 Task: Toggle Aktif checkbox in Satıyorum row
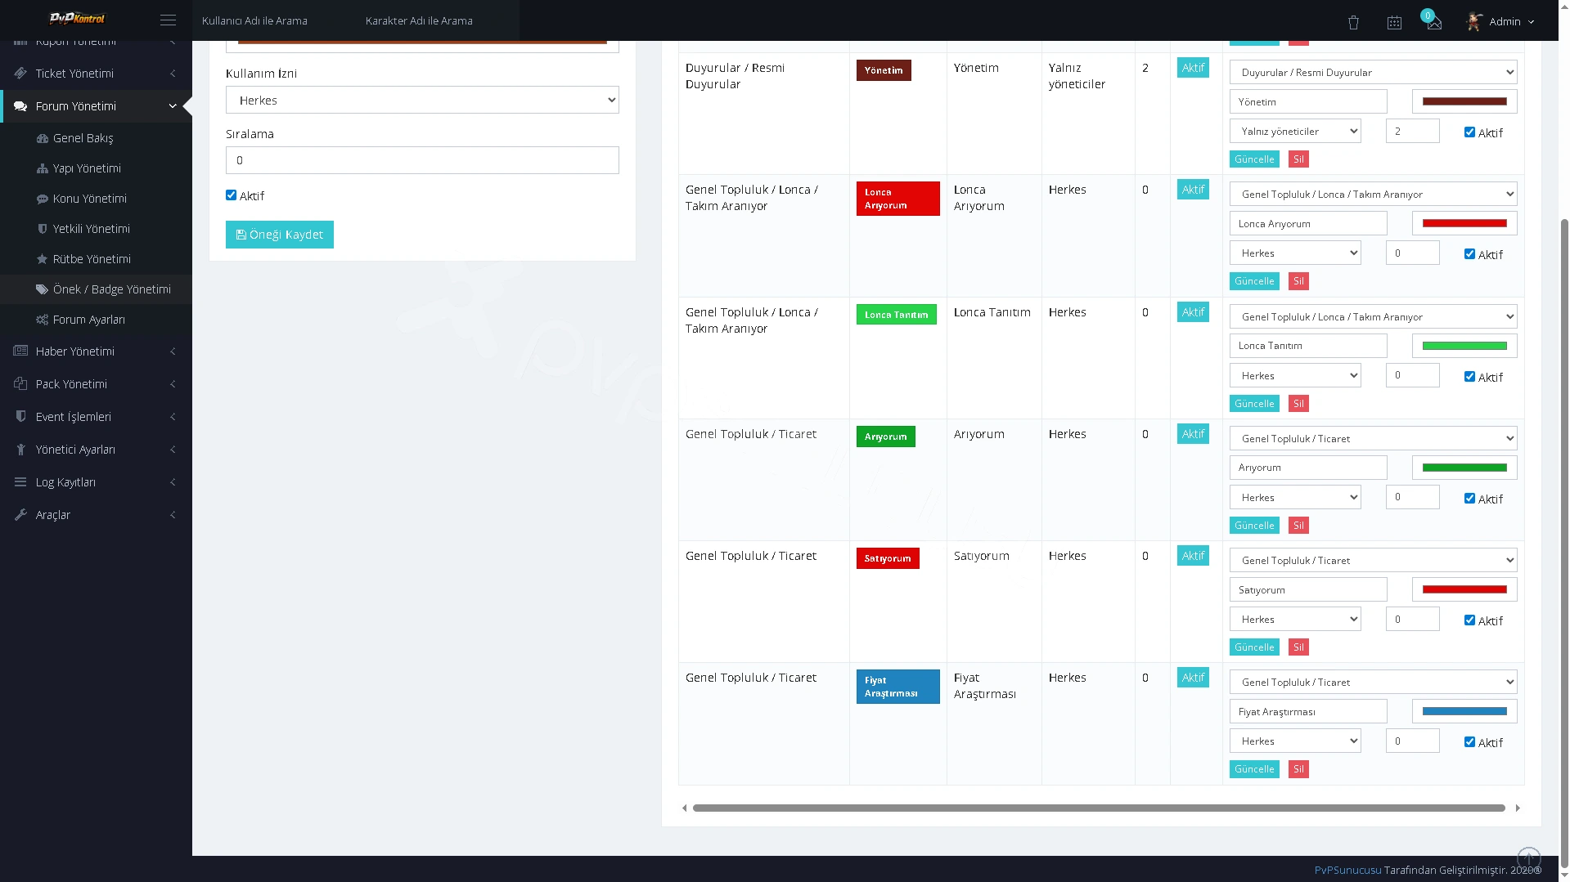coord(1469,620)
